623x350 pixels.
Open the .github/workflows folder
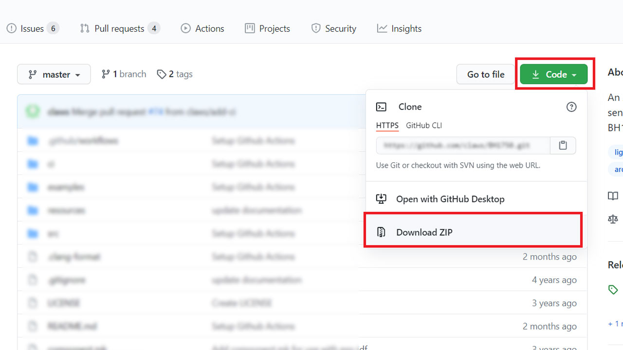coord(83,140)
